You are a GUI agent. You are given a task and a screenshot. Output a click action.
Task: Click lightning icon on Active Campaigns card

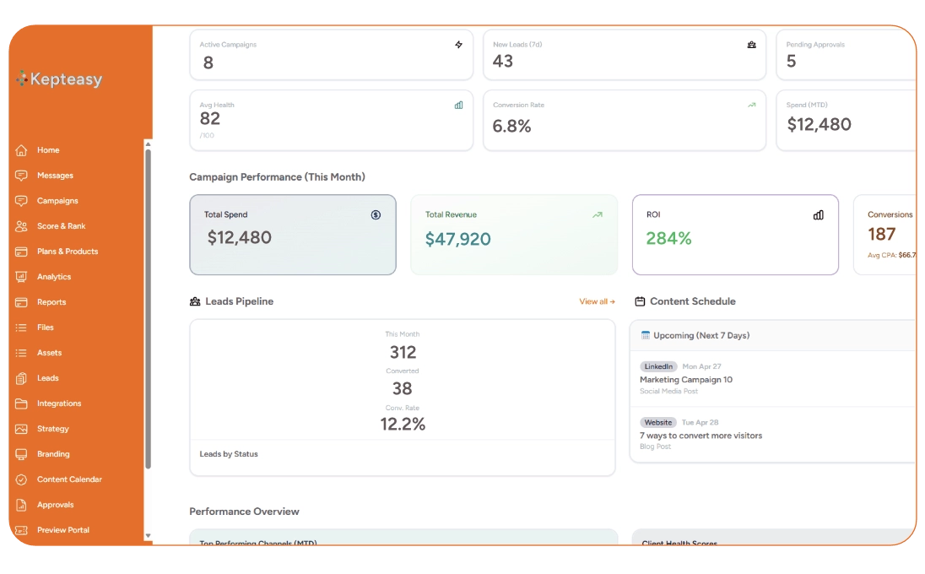click(458, 45)
